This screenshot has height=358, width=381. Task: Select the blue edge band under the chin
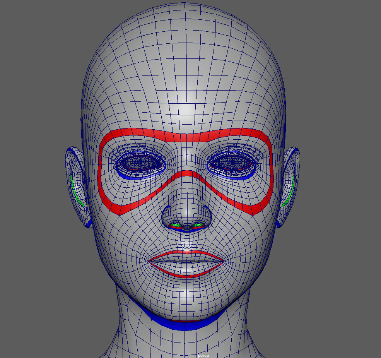pos(186,325)
